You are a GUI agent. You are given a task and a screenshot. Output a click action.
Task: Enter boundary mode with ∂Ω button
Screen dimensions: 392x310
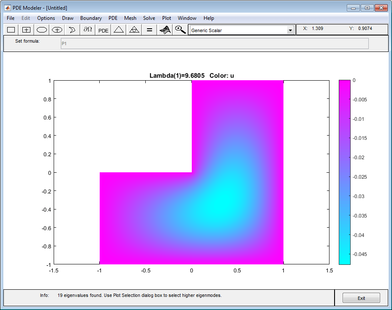[x=88, y=30]
